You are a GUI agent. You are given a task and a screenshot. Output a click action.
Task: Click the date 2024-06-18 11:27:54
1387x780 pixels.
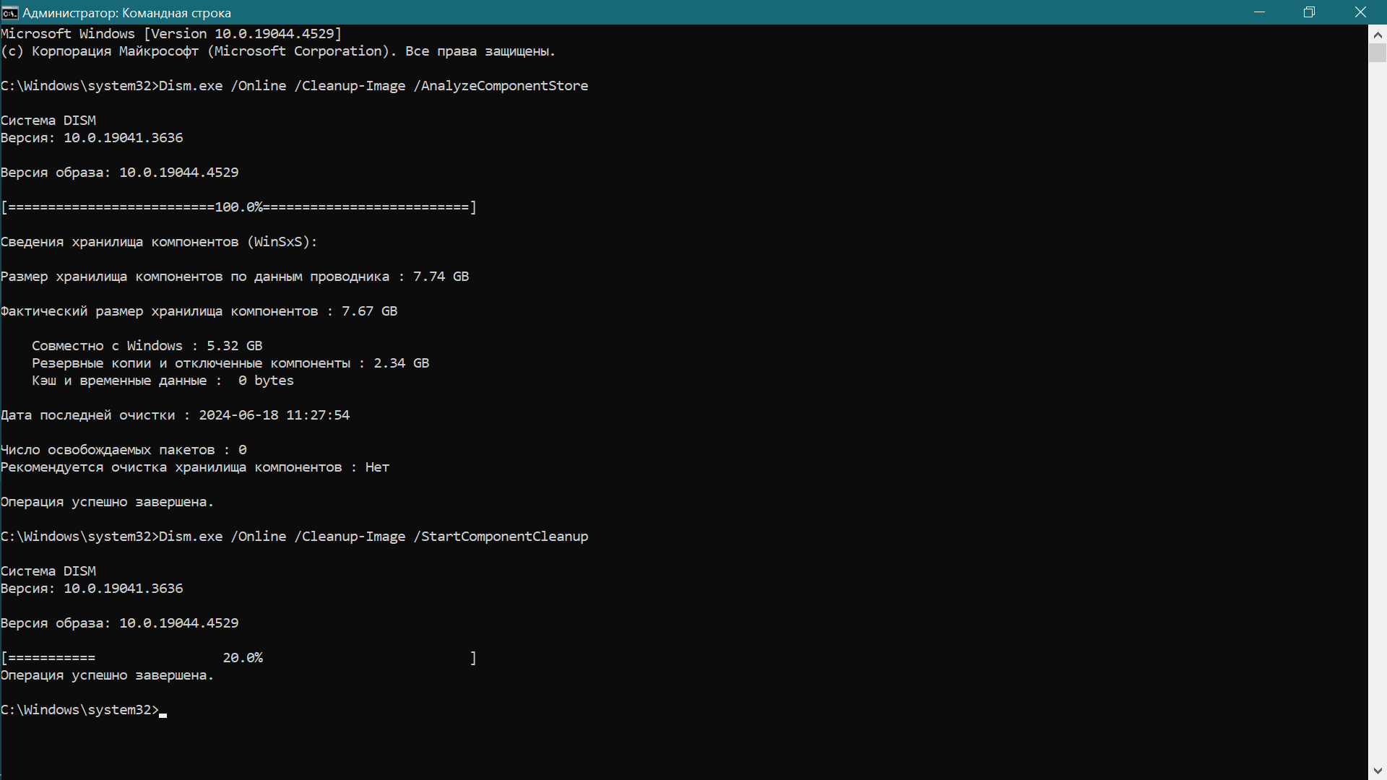pyautogui.click(x=274, y=415)
